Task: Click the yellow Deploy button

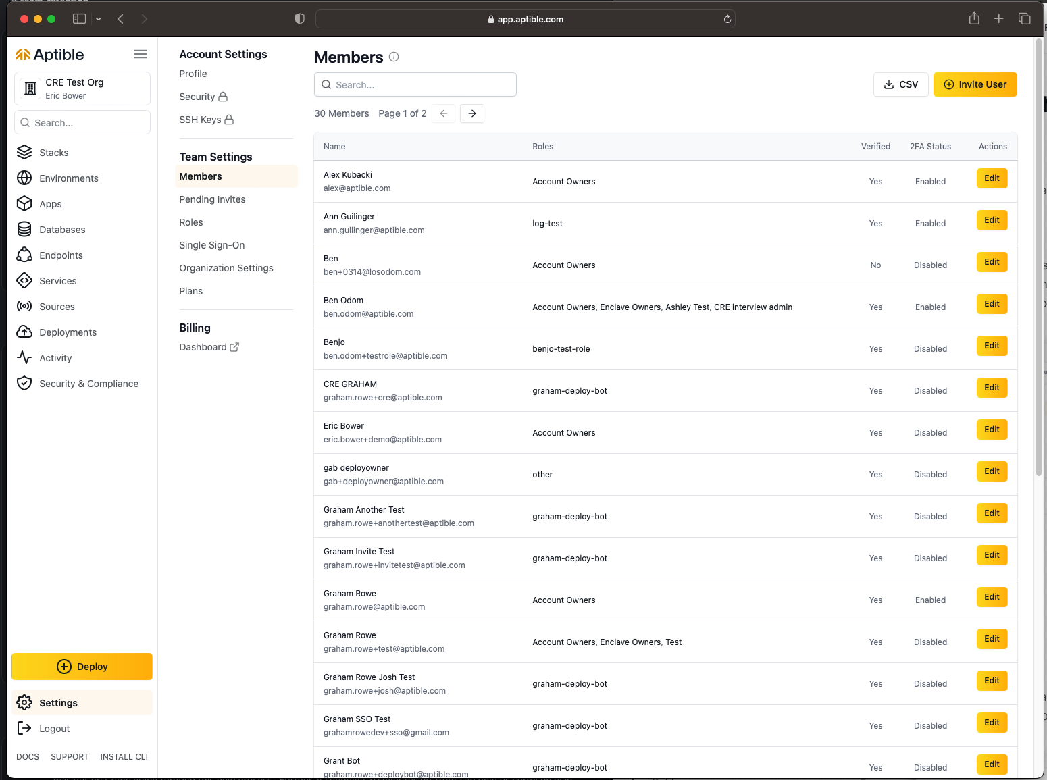Action: click(82, 667)
